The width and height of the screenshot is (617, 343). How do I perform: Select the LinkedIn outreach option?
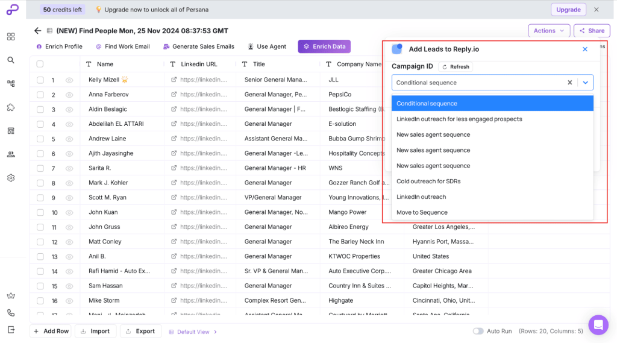click(492, 197)
